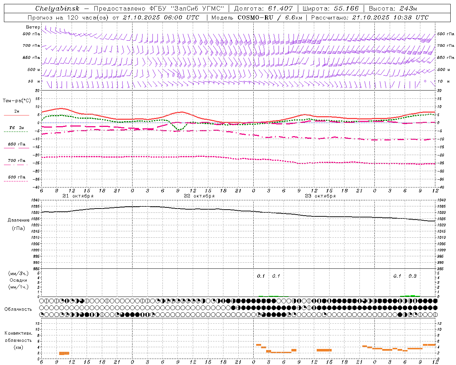This screenshot has height=365, width=456.
Task: Click the 'Td 2м' dew point legend entry
Action: click(x=17, y=128)
